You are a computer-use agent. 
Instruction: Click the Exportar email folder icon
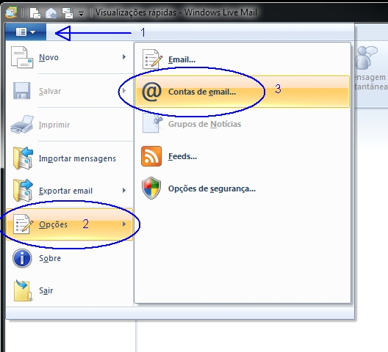coord(23,191)
